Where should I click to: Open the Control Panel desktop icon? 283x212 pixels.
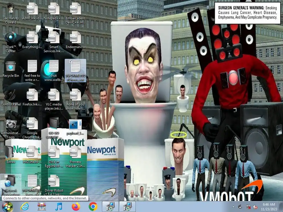click(11, 97)
